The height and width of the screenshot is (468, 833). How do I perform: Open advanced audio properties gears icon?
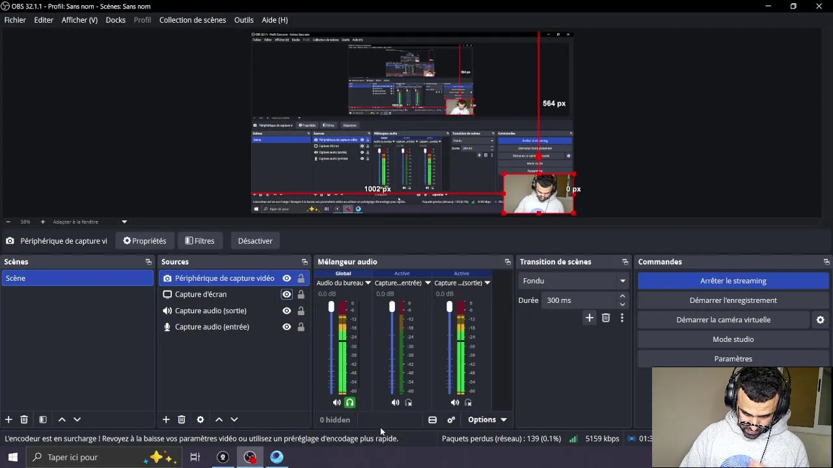tap(451, 420)
